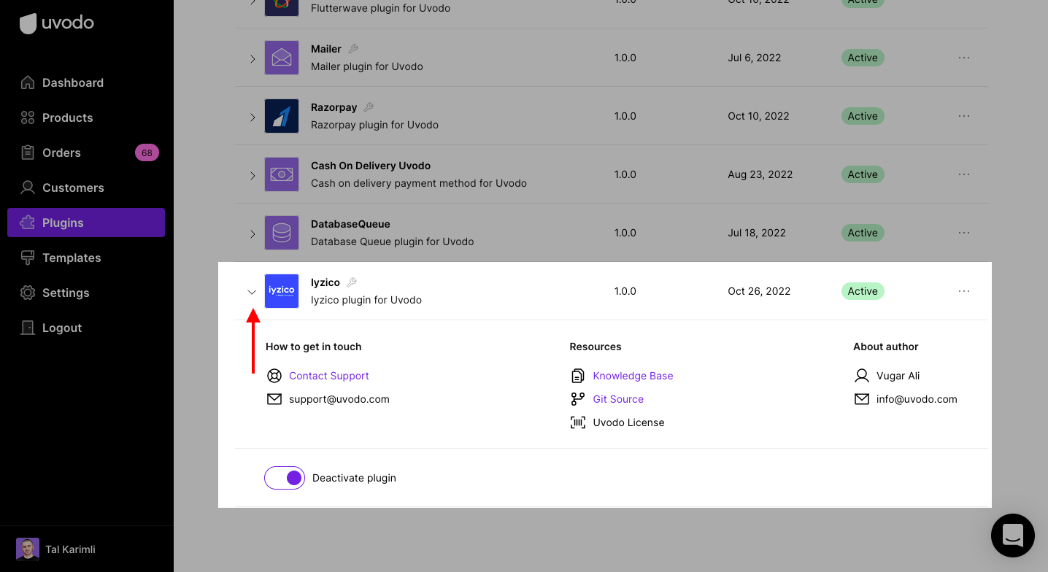The height and width of the screenshot is (572, 1048).
Task: Click the DatabaseQueue plugin icon
Action: tap(282, 233)
